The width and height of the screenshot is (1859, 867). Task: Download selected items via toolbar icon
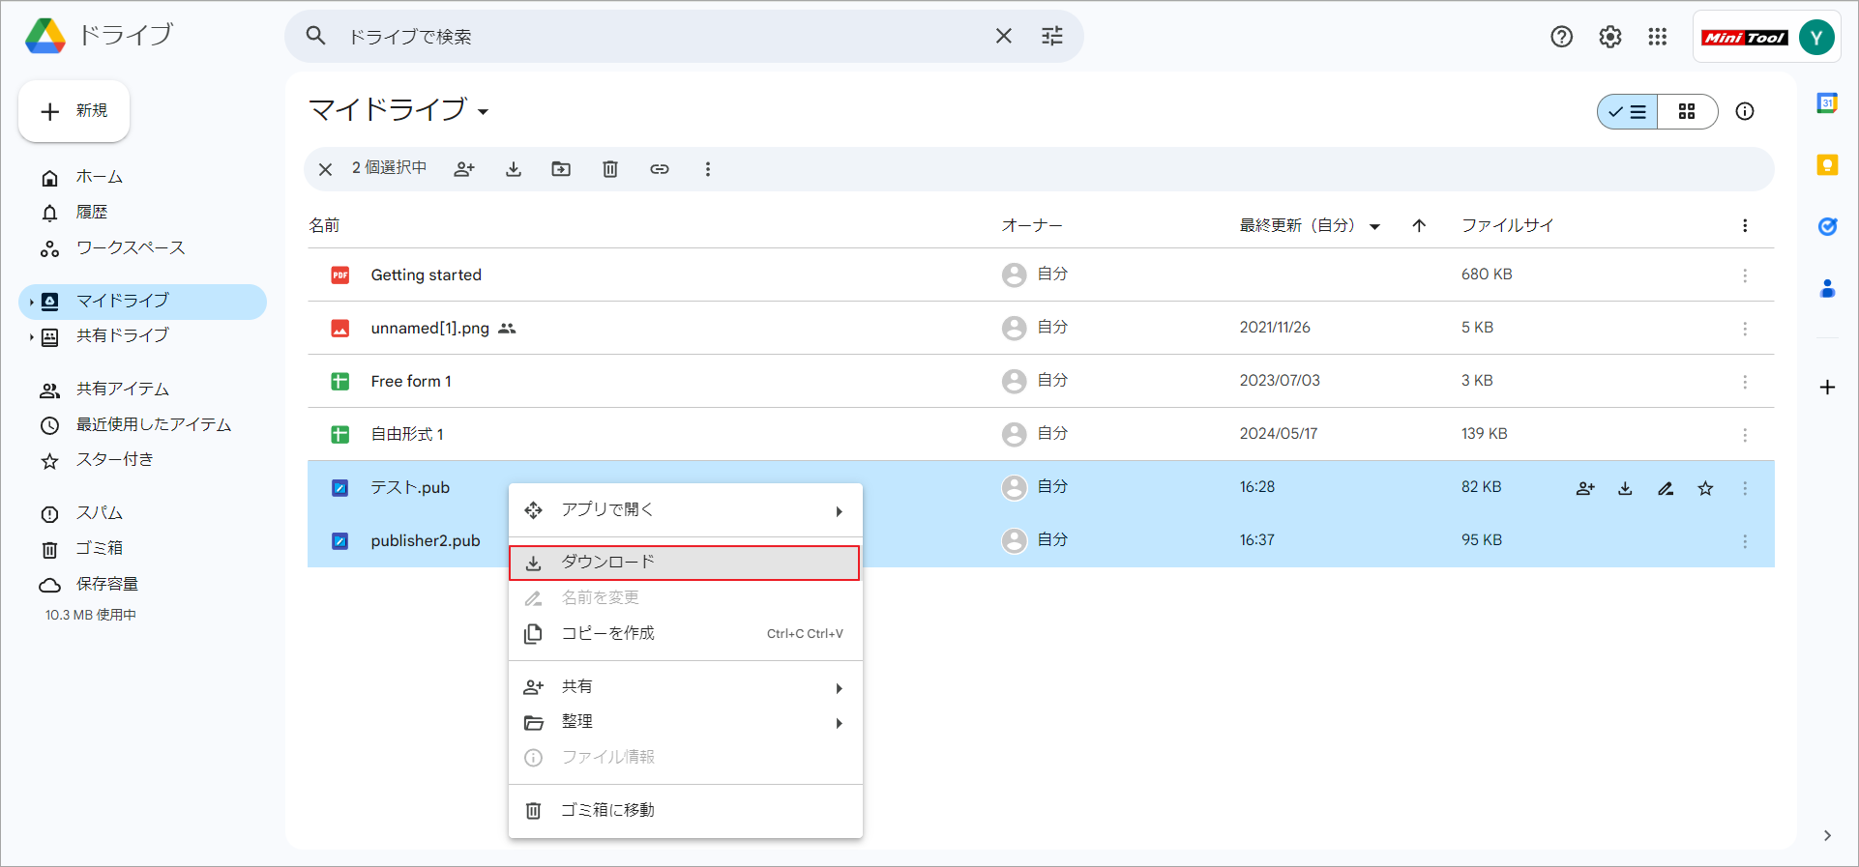pyautogui.click(x=514, y=169)
